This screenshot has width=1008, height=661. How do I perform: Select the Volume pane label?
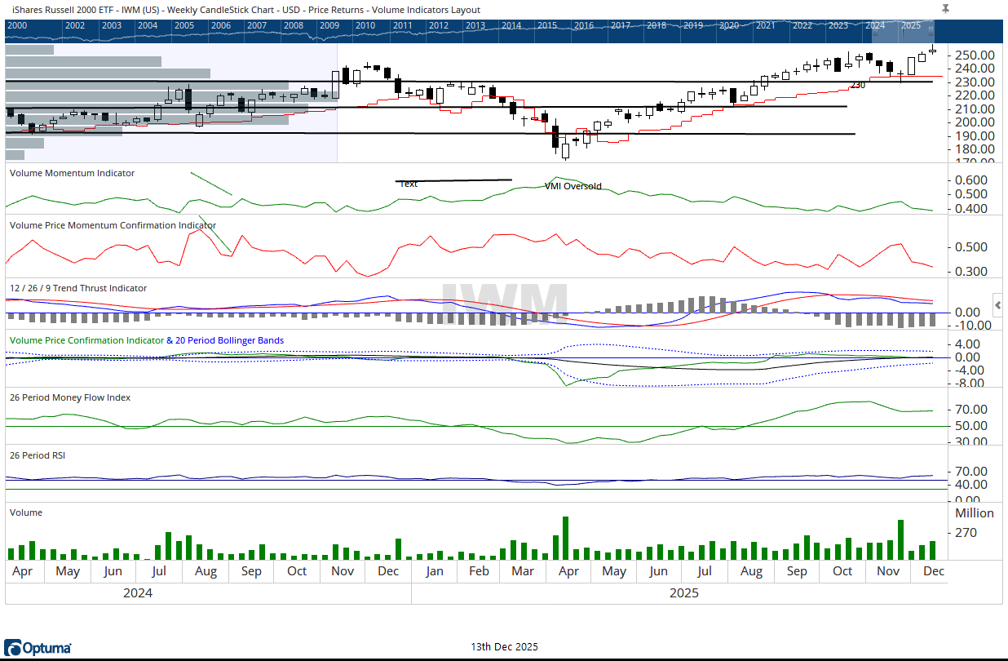[25, 512]
